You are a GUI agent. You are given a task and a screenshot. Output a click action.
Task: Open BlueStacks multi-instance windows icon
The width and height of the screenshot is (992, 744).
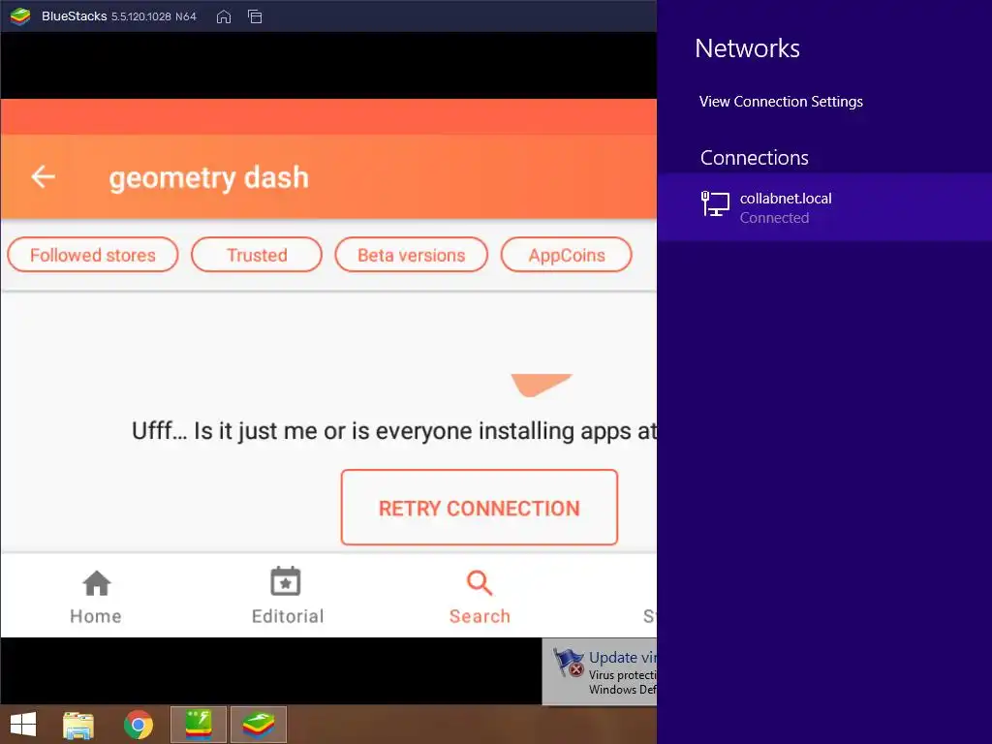click(255, 16)
